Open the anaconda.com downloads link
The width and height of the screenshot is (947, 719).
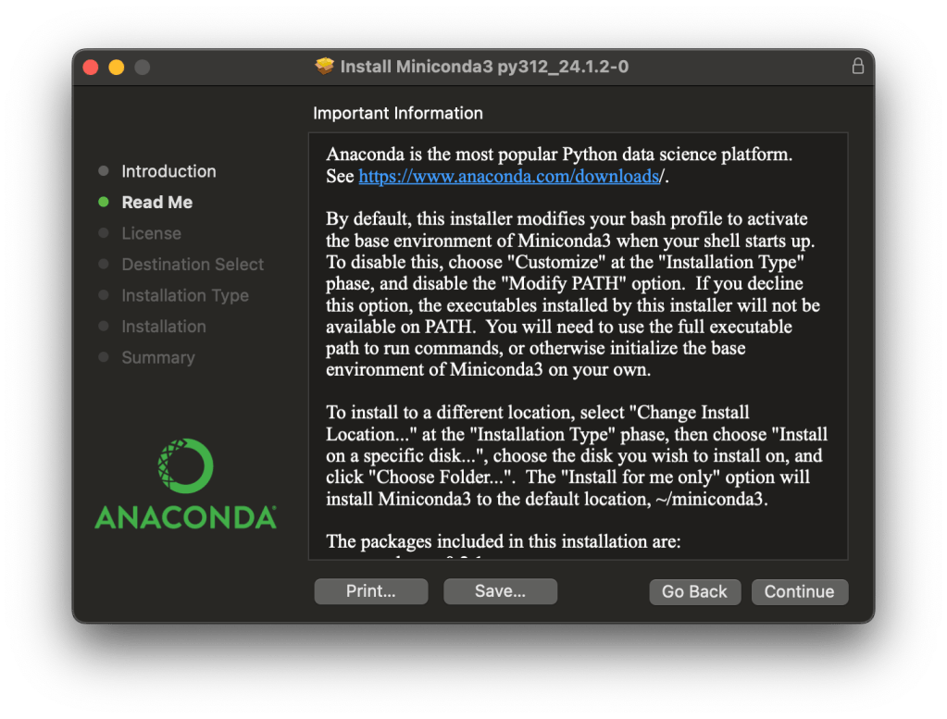(x=508, y=177)
